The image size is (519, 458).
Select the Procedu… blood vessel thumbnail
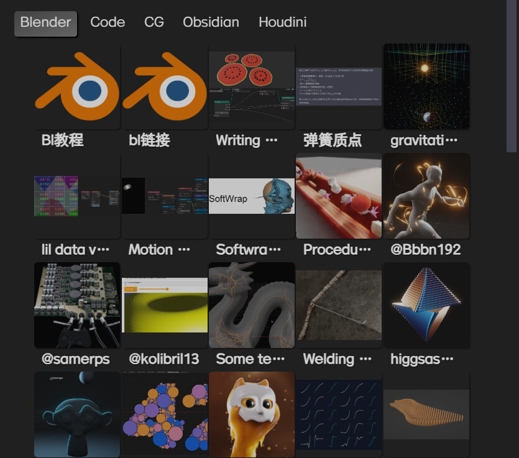click(x=339, y=196)
